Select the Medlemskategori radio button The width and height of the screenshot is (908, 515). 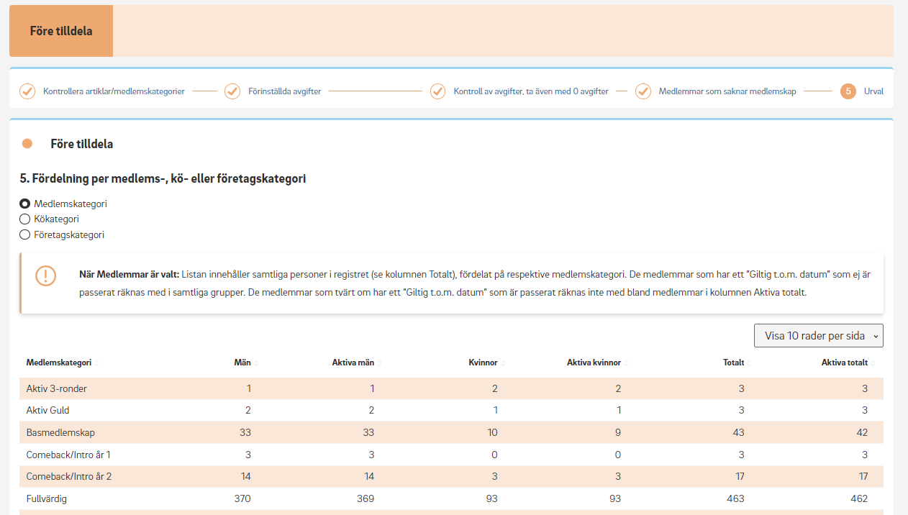pyautogui.click(x=24, y=204)
